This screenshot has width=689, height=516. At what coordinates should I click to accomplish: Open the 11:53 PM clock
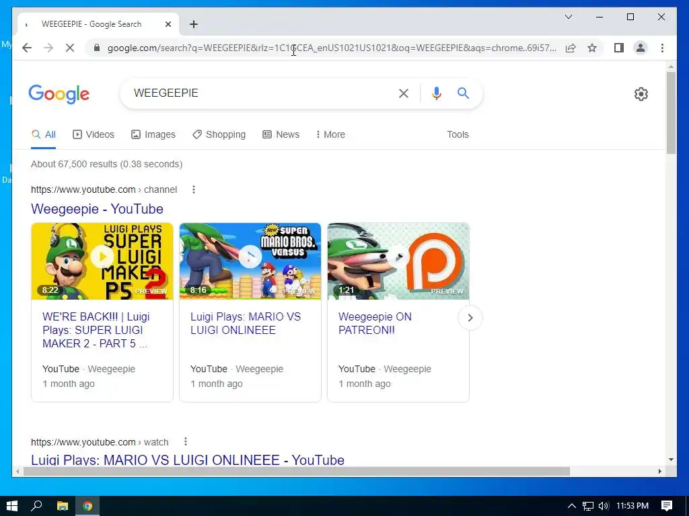[632, 506]
